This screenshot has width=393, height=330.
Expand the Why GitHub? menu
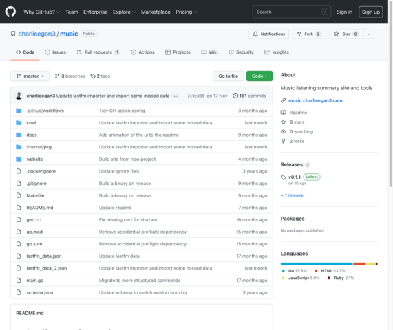tap(41, 12)
